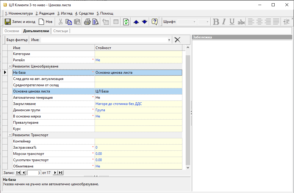Collapse the Реквизити: Транспорт group
Image resolution: width=294 pixels, height=193 pixels.
pos(10,135)
